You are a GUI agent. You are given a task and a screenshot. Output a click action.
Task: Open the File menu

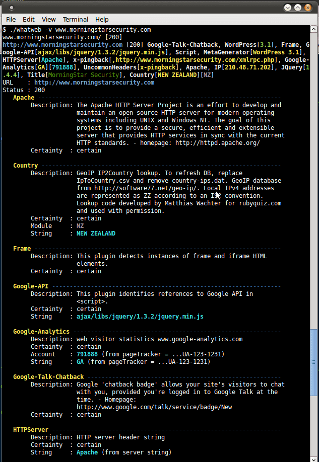(11, 19)
